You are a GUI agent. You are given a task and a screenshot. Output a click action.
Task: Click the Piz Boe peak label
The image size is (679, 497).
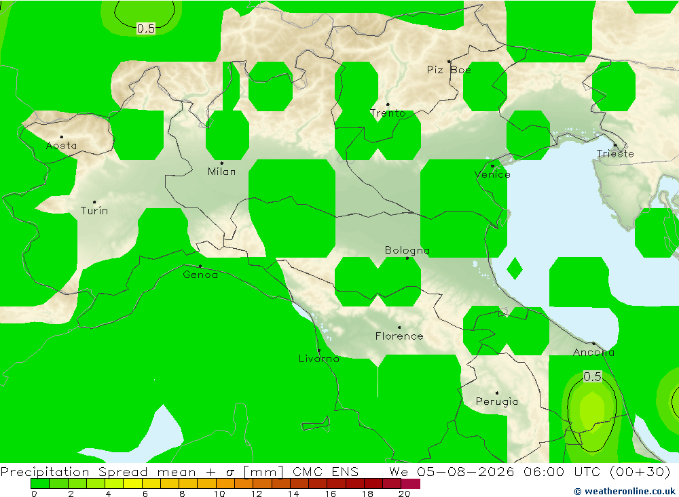tap(449, 70)
